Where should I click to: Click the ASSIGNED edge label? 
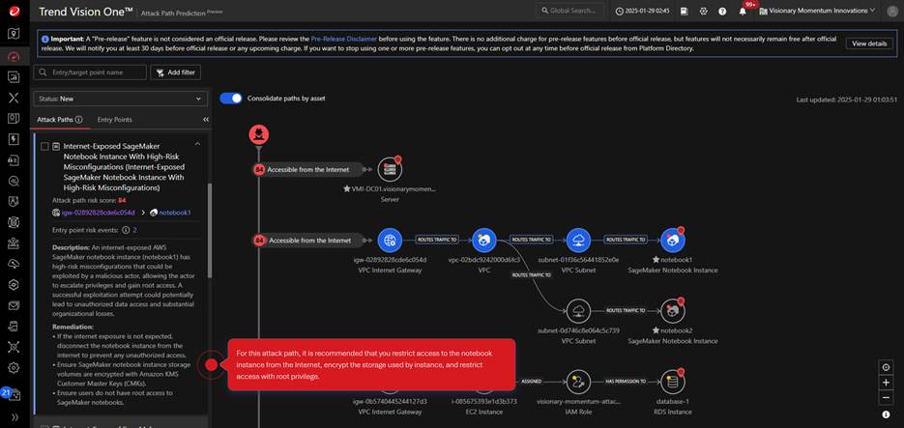[x=531, y=382]
